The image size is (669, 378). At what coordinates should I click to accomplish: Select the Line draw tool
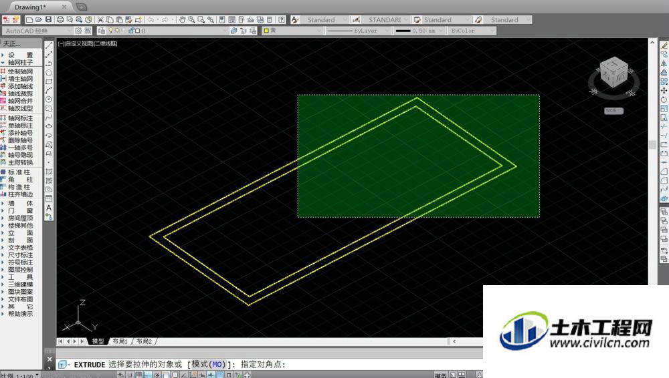(49, 45)
